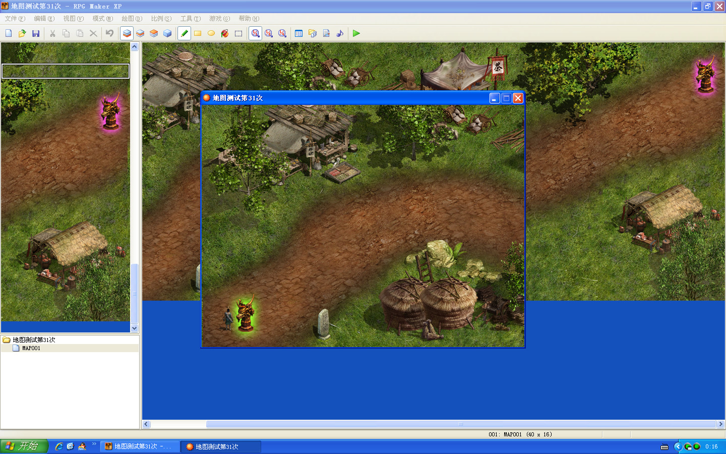
Task: Click the Copy icon in the toolbar
Action: click(66, 33)
